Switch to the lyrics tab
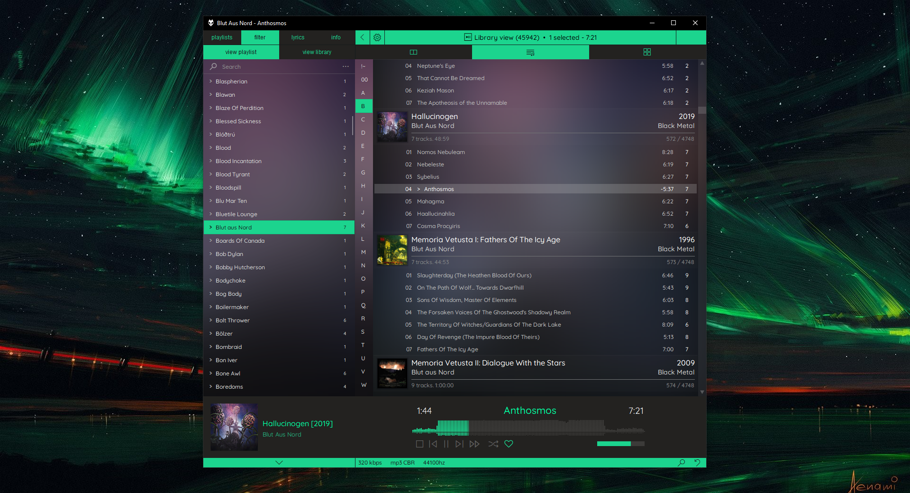 pos(298,37)
